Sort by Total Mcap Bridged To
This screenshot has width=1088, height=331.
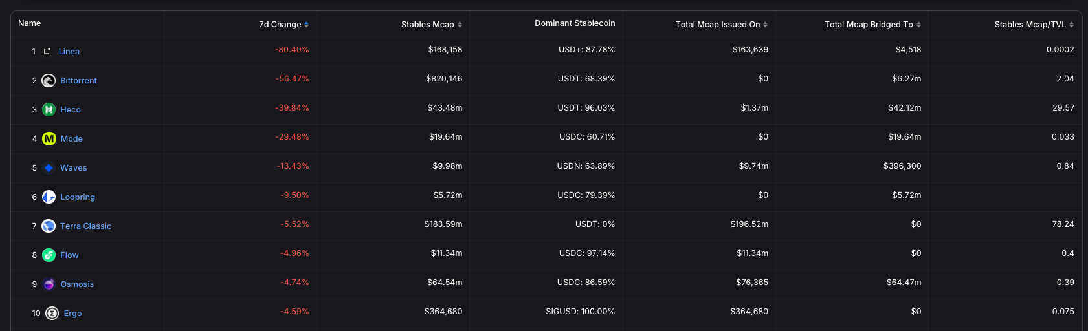click(872, 25)
